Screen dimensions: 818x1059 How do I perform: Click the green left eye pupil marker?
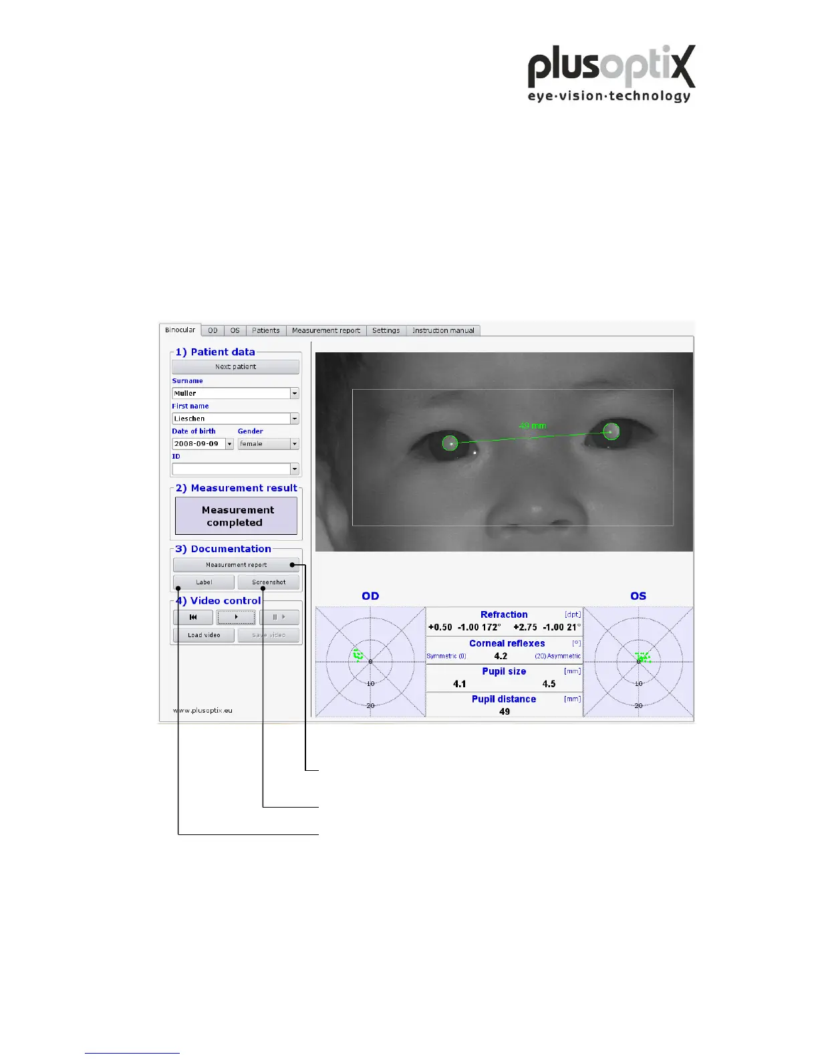click(611, 431)
